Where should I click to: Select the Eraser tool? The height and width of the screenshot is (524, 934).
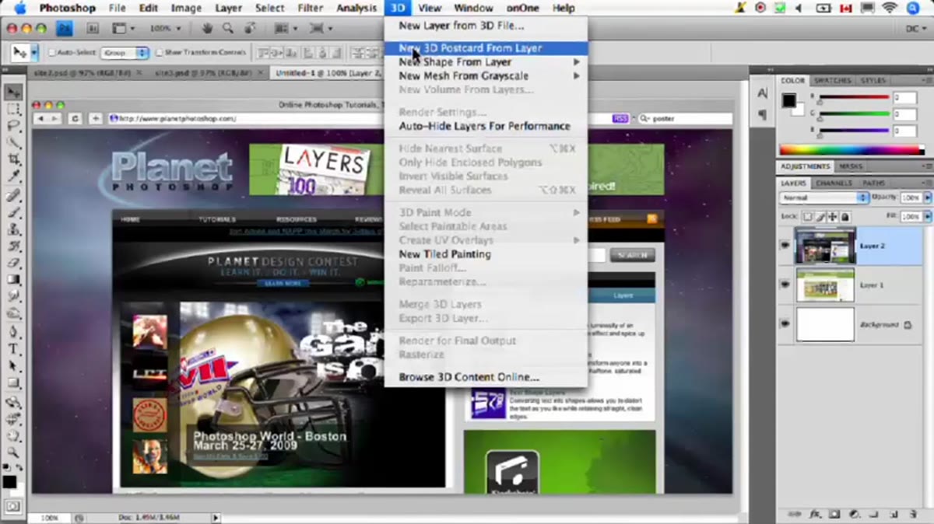pyautogui.click(x=13, y=263)
